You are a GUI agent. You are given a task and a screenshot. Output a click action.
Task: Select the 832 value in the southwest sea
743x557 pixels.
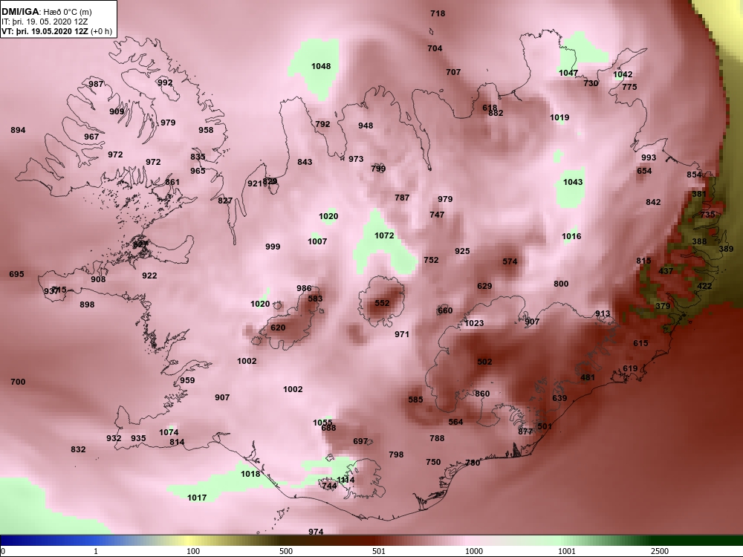click(x=78, y=449)
